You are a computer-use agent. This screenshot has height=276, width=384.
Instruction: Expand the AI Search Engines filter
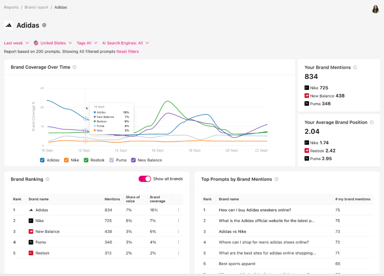pos(126,43)
